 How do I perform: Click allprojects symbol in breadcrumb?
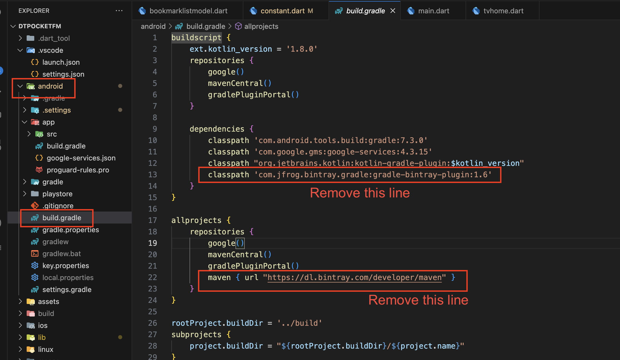261,26
